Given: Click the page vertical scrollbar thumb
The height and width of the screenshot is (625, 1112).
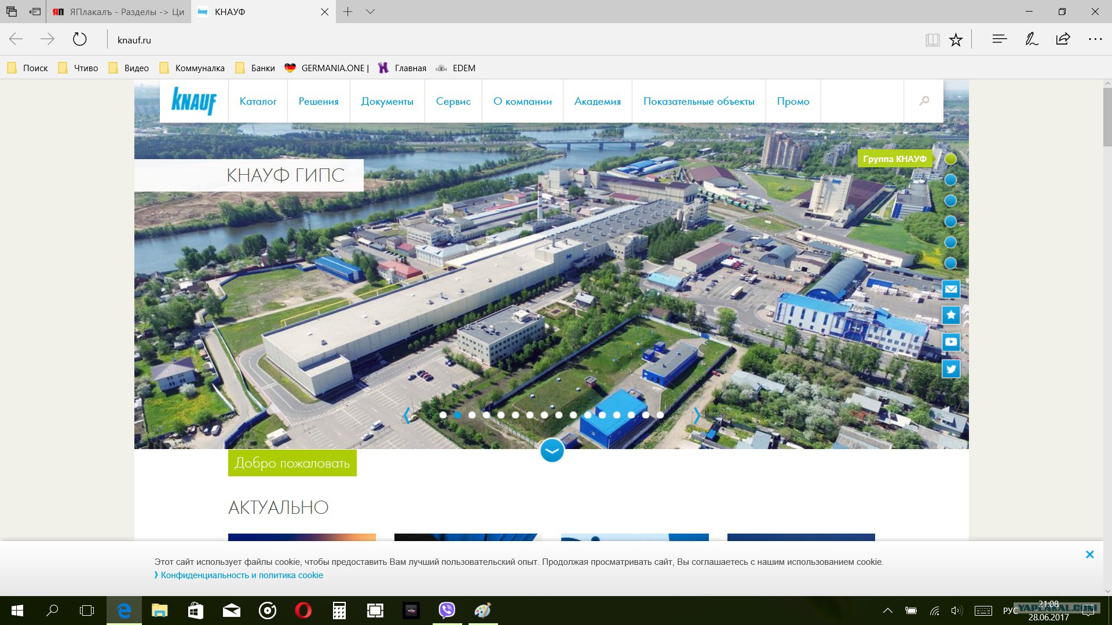Looking at the screenshot, I should click(1107, 117).
